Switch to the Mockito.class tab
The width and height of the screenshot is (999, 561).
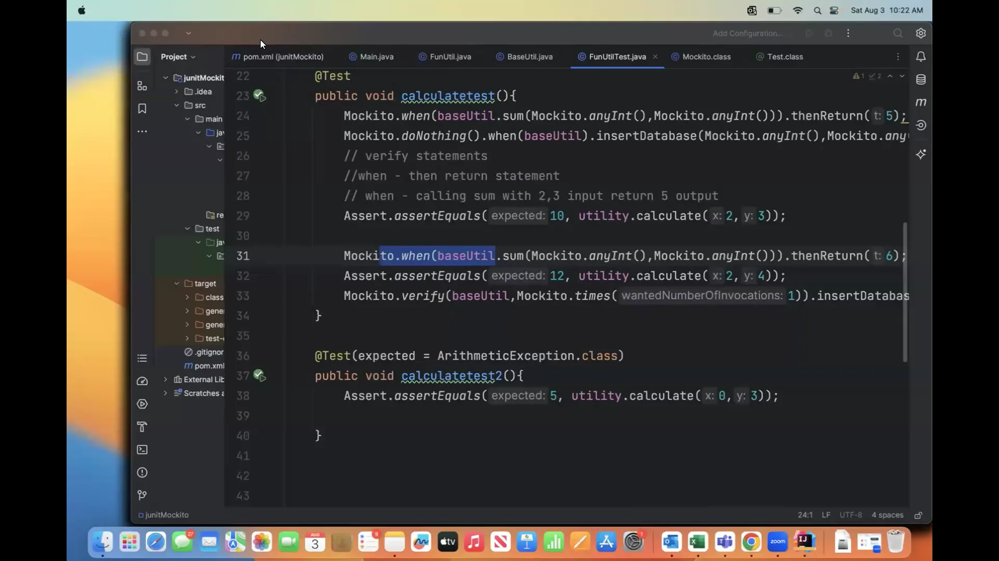(x=706, y=57)
